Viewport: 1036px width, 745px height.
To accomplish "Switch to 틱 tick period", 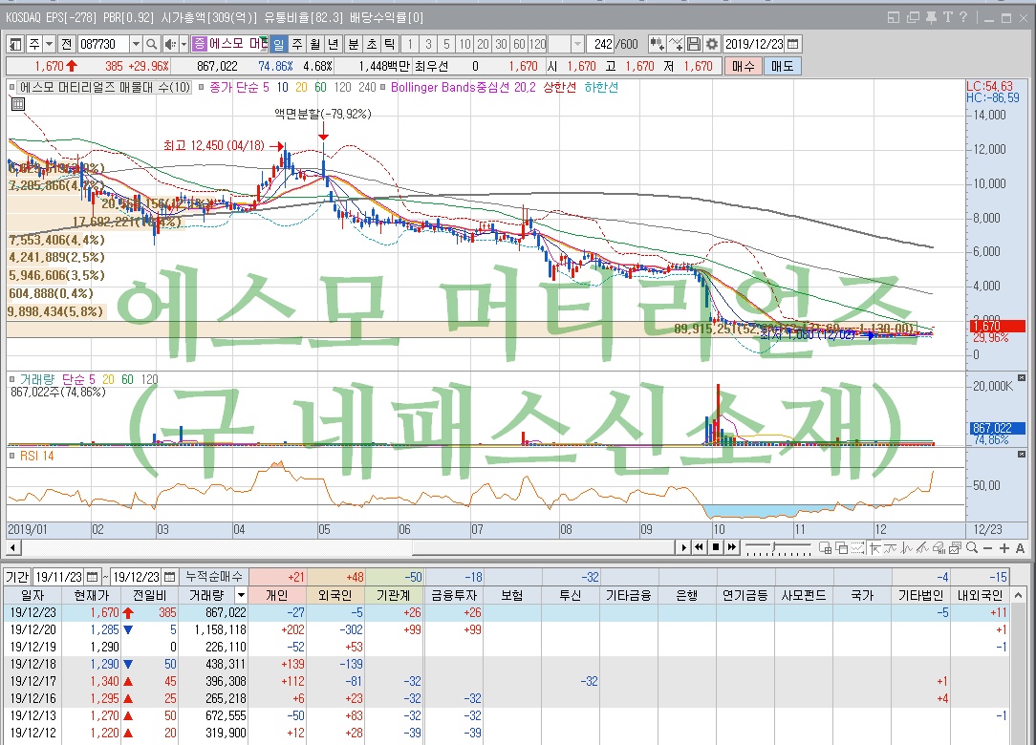I will pos(390,44).
